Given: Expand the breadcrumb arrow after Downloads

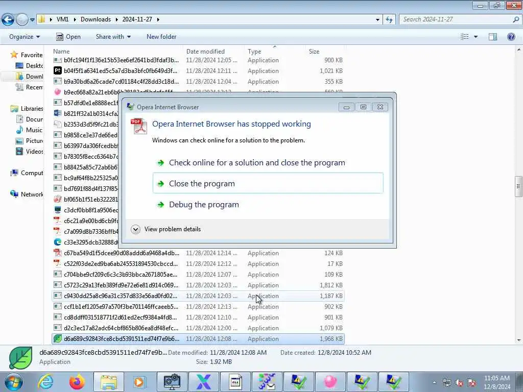Looking at the screenshot, I should click(x=117, y=20).
